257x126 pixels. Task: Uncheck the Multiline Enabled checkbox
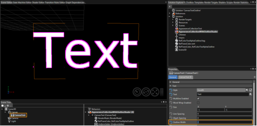click(x=198, y=99)
